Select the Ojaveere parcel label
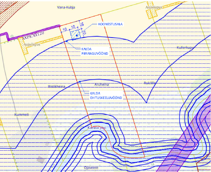 point(91,168)
